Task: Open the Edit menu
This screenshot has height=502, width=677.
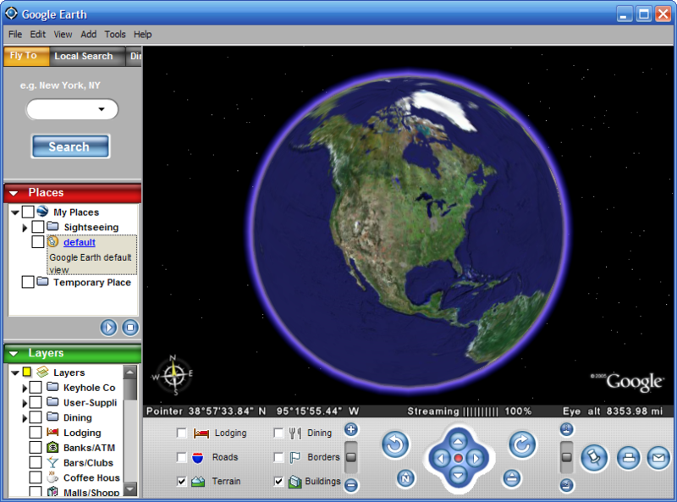Action: click(x=37, y=34)
